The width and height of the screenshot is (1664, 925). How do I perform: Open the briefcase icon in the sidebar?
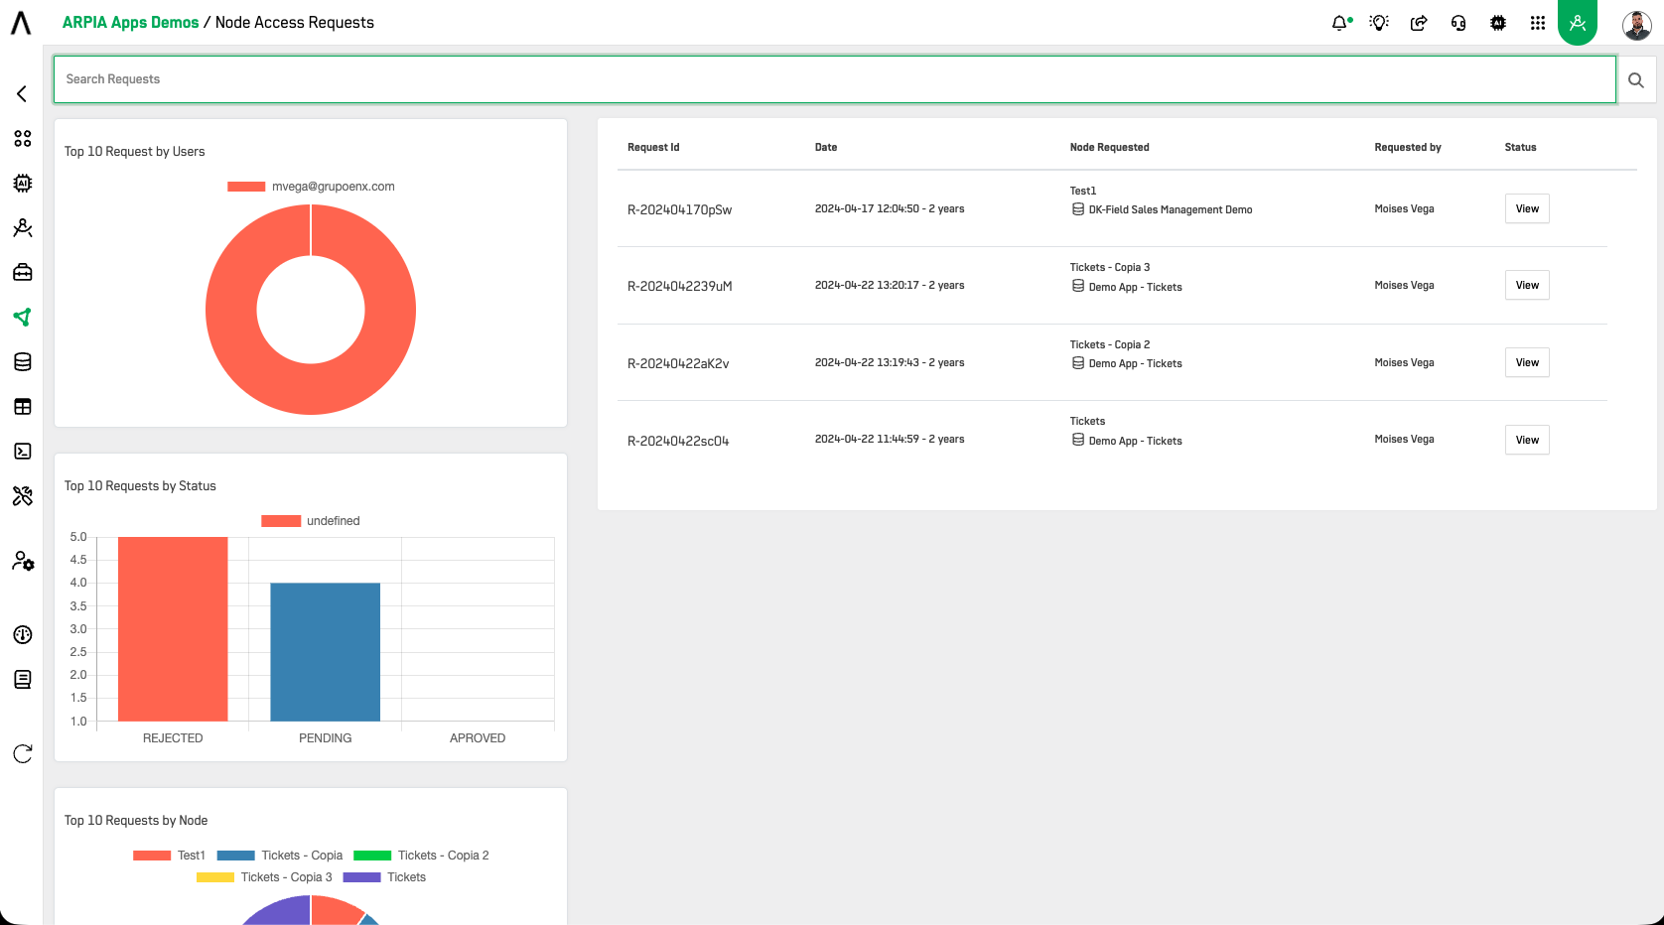point(23,272)
